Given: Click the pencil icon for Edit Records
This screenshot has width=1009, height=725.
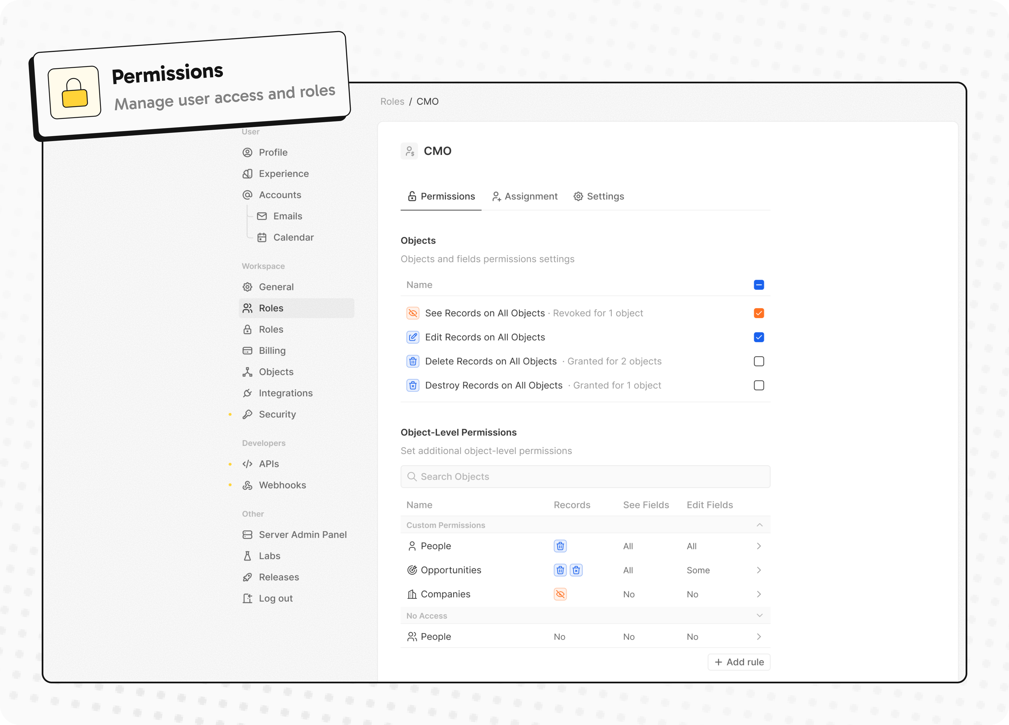Looking at the screenshot, I should click(413, 337).
